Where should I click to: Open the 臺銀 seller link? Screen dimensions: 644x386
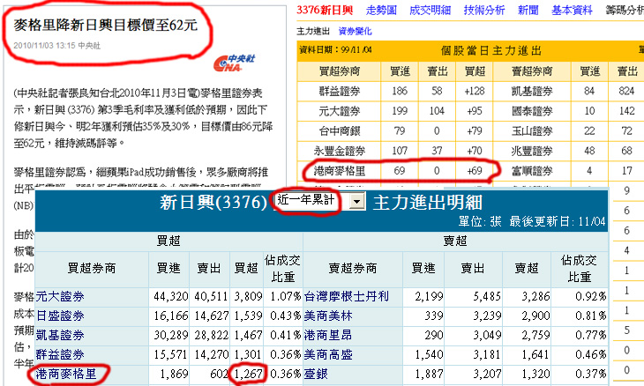coord(316,374)
